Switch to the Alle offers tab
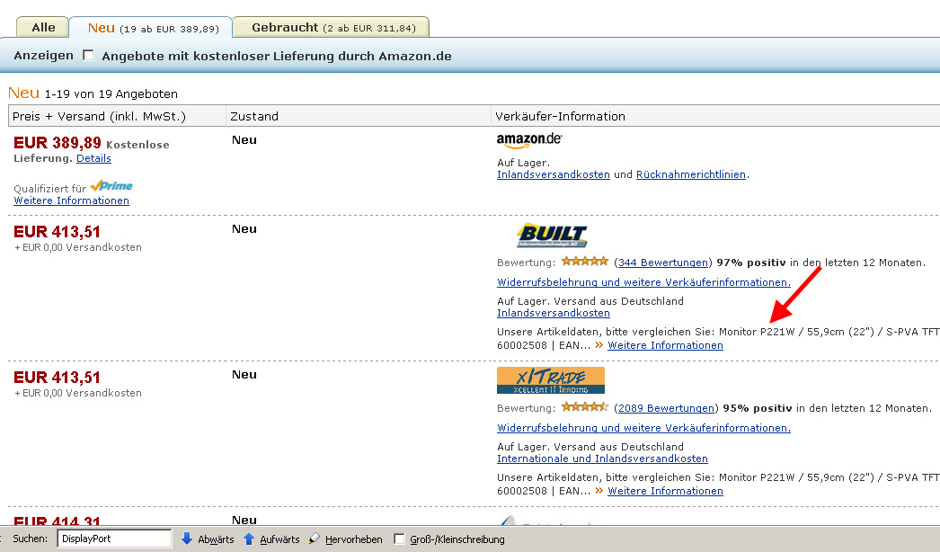Screen dimensions: 940x552 pyautogui.click(x=43, y=27)
